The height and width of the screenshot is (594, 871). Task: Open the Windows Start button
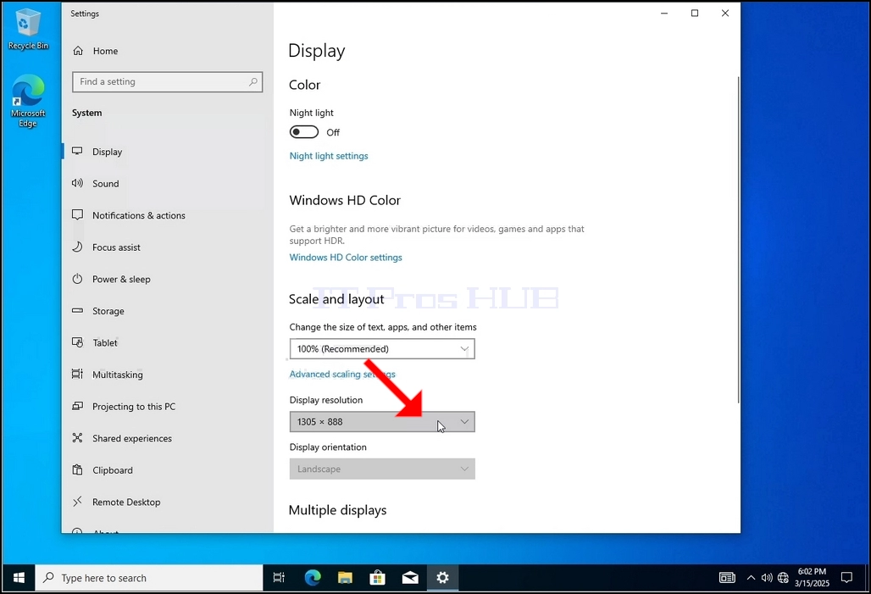[19, 578]
